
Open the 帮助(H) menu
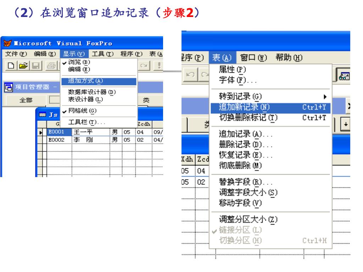(x=289, y=58)
